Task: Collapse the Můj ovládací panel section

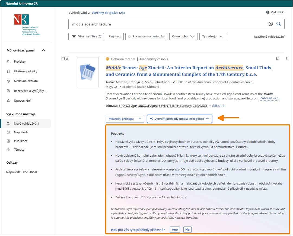Action: click(44, 50)
